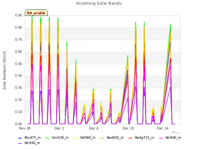Click the 0.30 y-axis tick label
199x149 pixels.
[19, 88]
